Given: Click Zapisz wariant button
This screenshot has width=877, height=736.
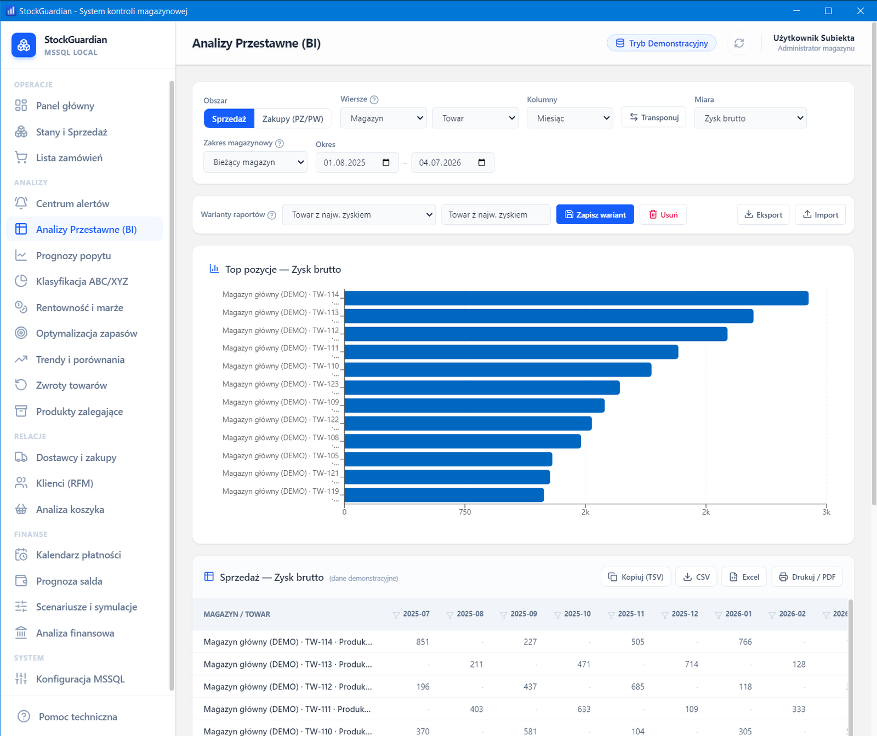Looking at the screenshot, I should coord(595,215).
